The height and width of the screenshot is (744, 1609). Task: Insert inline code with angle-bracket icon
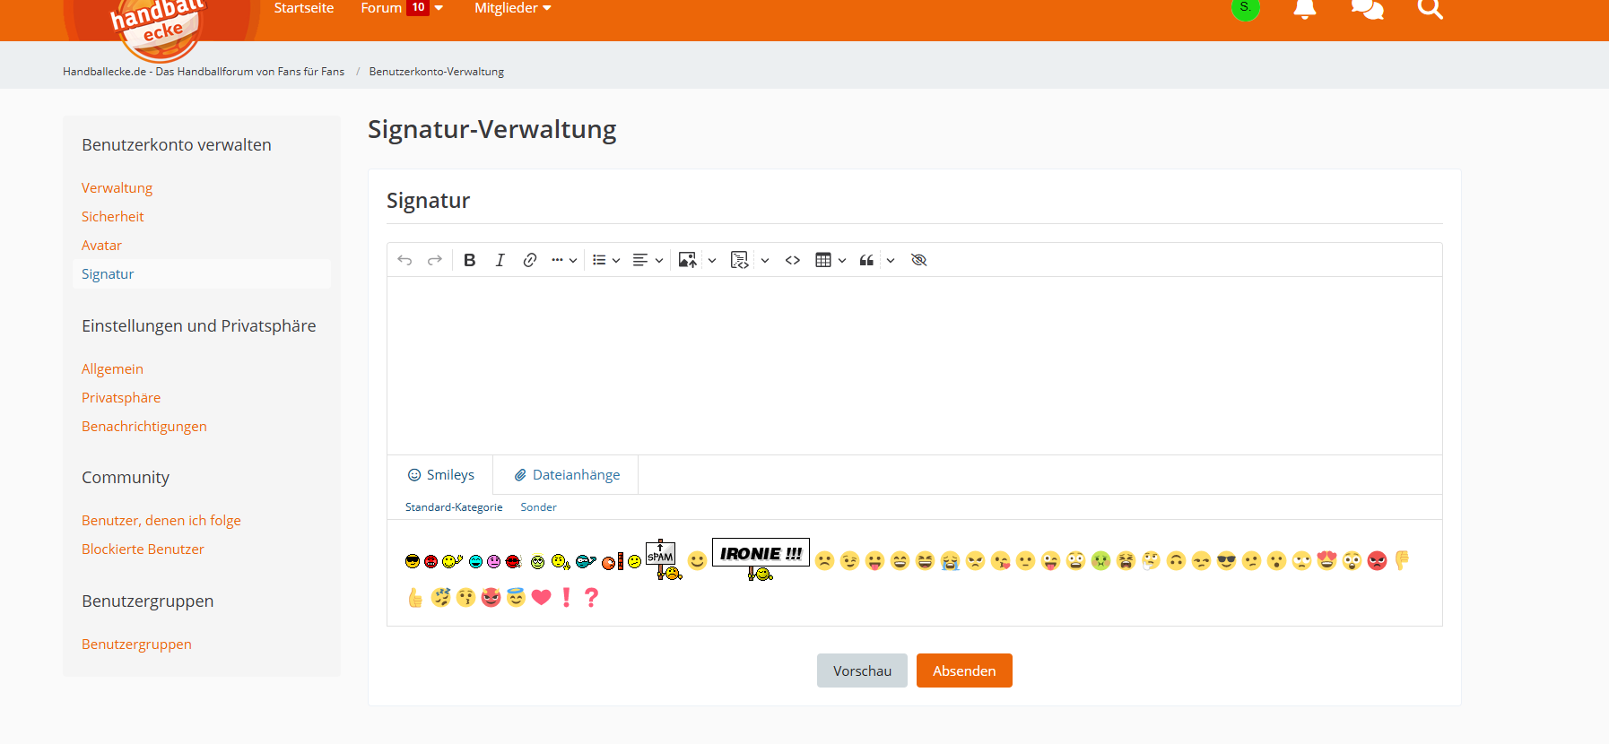pyautogui.click(x=793, y=260)
